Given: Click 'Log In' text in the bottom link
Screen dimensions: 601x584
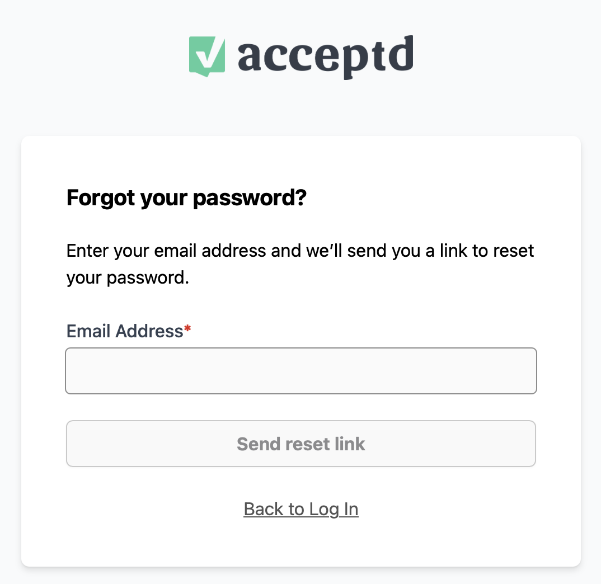Looking at the screenshot, I should click(334, 509).
